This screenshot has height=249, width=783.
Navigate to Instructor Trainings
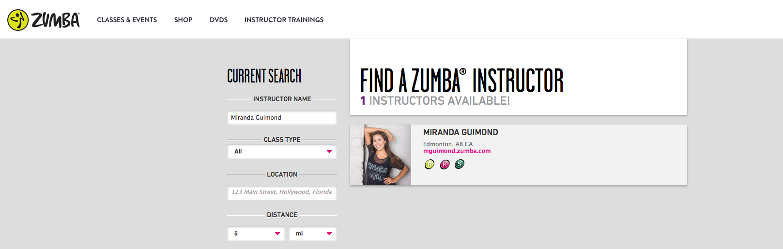pyautogui.click(x=284, y=20)
